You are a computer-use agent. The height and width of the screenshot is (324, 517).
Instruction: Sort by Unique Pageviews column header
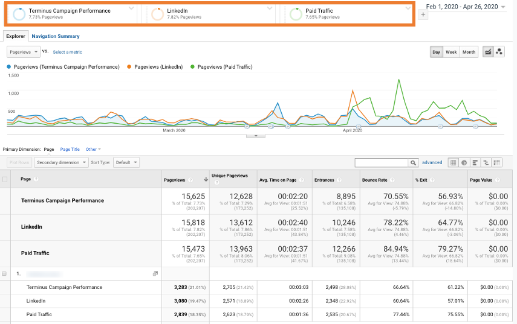[230, 176]
